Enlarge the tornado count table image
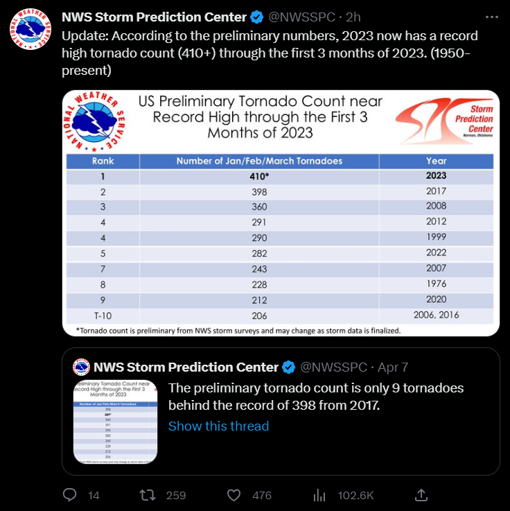Viewport: 510px width, 511px height. click(281, 213)
